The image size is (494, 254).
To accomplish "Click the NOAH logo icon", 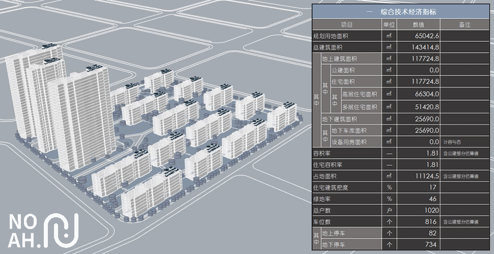I will pyautogui.click(x=61, y=227).
